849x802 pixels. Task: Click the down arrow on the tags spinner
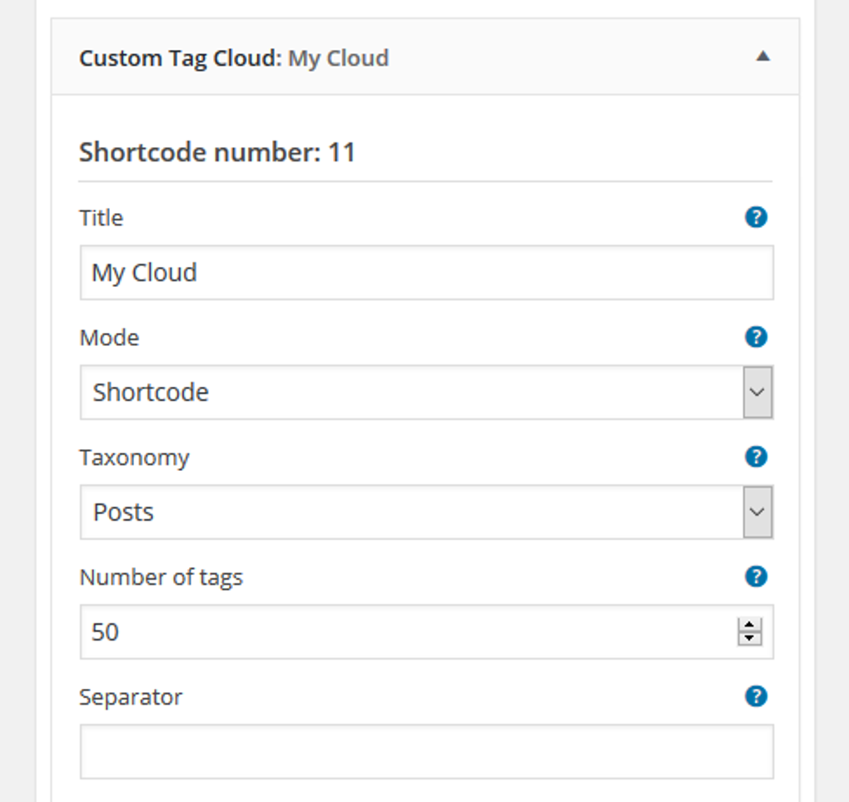point(748,639)
